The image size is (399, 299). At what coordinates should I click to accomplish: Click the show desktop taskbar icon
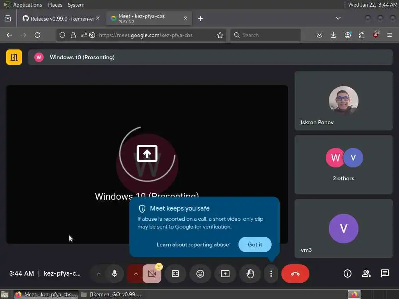click(x=5, y=294)
